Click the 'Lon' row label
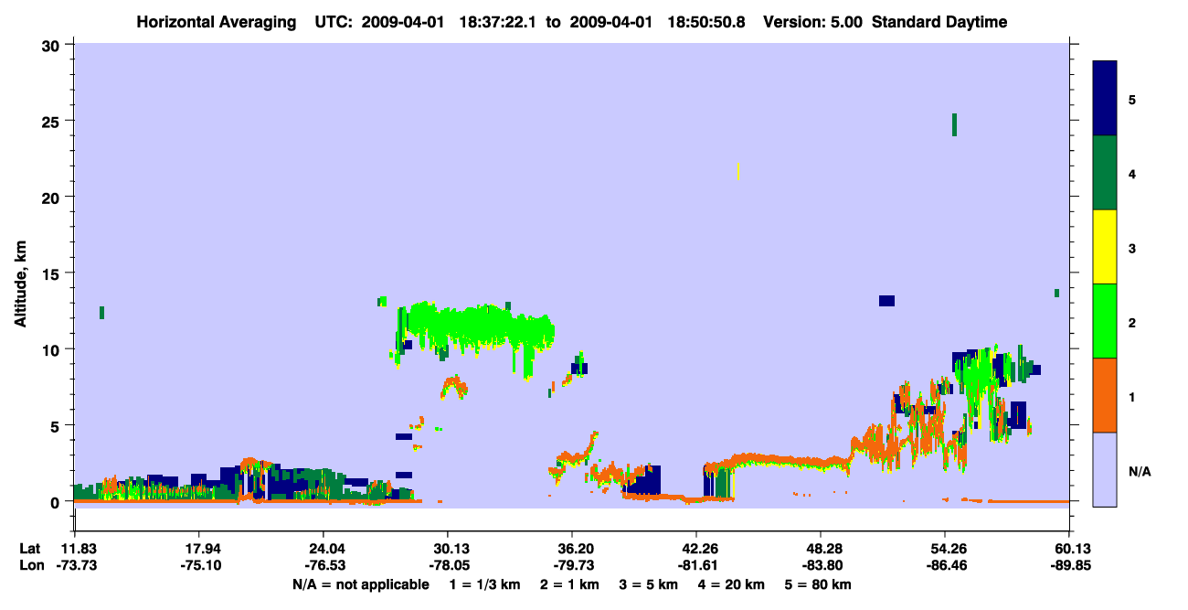The image size is (1188, 610). pos(30,566)
